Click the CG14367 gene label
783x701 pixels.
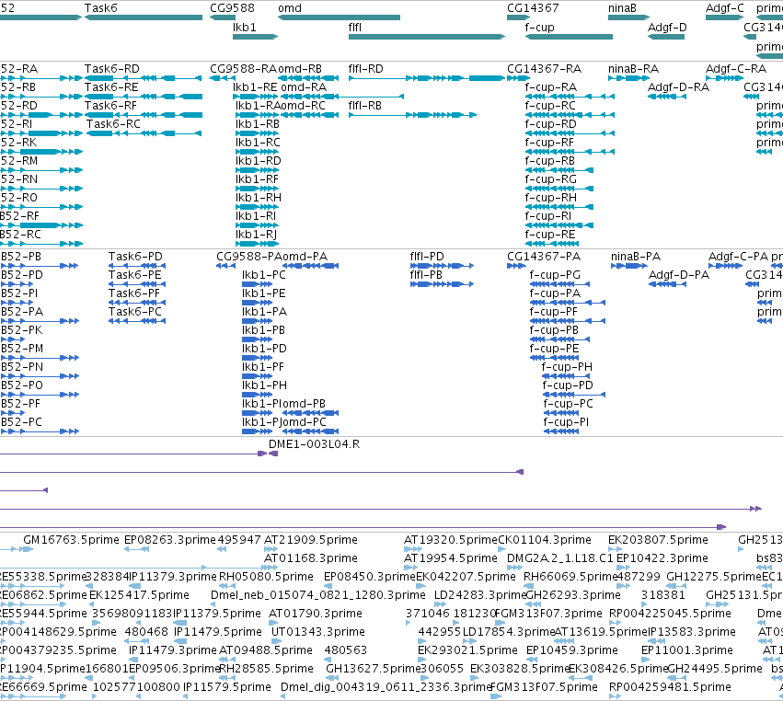click(x=533, y=8)
